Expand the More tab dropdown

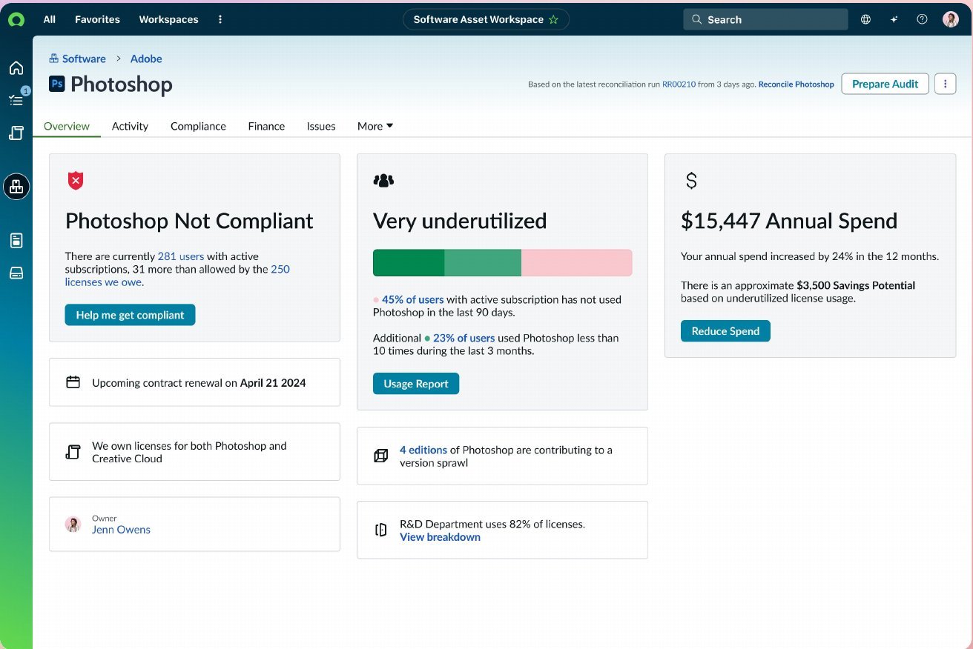coord(375,126)
